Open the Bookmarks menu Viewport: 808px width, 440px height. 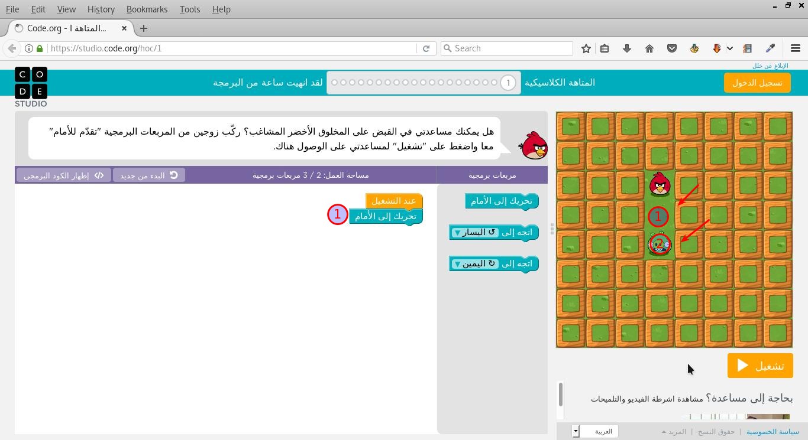pyautogui.click(x=147, y=9)
